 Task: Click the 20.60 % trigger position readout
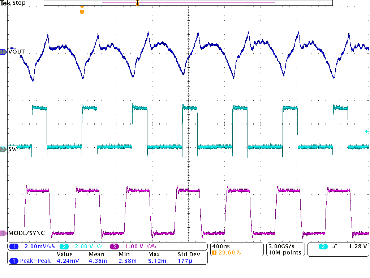point(229,253)
